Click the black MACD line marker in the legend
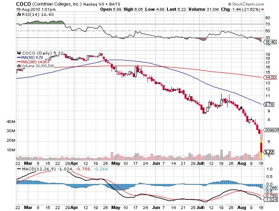Image resolution: width=279 pixels, height=211 pixels. (x=19, y=169)
